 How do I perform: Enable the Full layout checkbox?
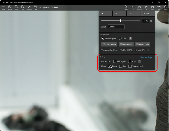[x=115, y=61]
